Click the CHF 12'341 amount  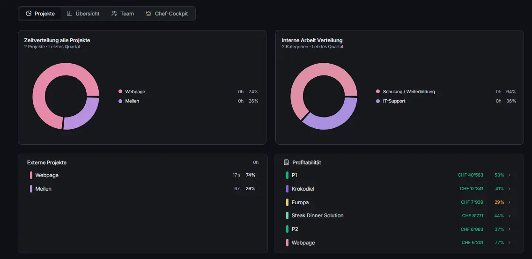point(471,189)
